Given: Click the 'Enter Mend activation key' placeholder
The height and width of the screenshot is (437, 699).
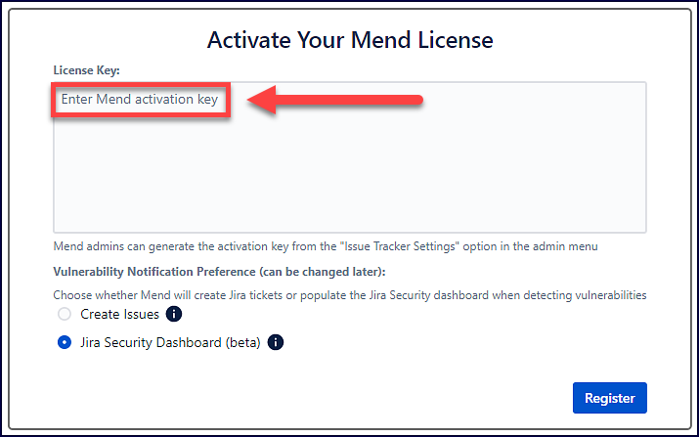Looking at the screenshot, I should [140, 100].
